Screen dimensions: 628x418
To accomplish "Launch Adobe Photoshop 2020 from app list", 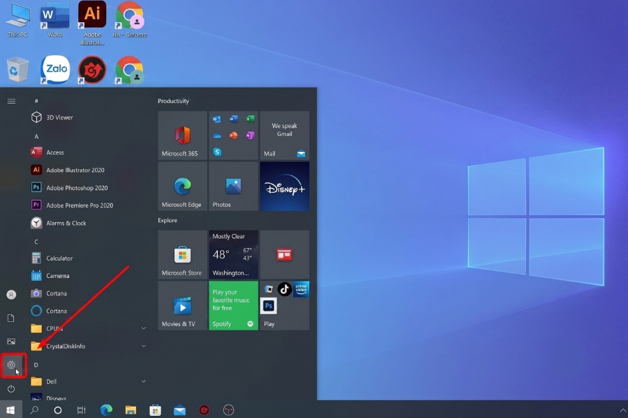I will tap(88, 187).
